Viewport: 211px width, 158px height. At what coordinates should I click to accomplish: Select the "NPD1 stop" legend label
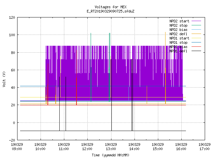[178, 42]
